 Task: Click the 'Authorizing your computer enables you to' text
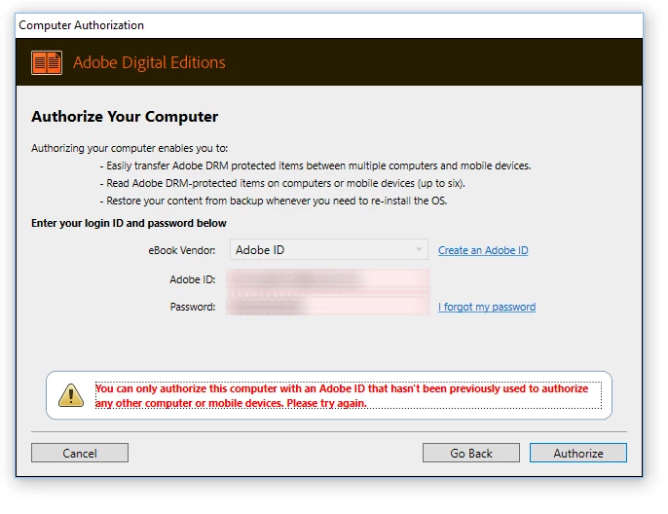point(130,148)
